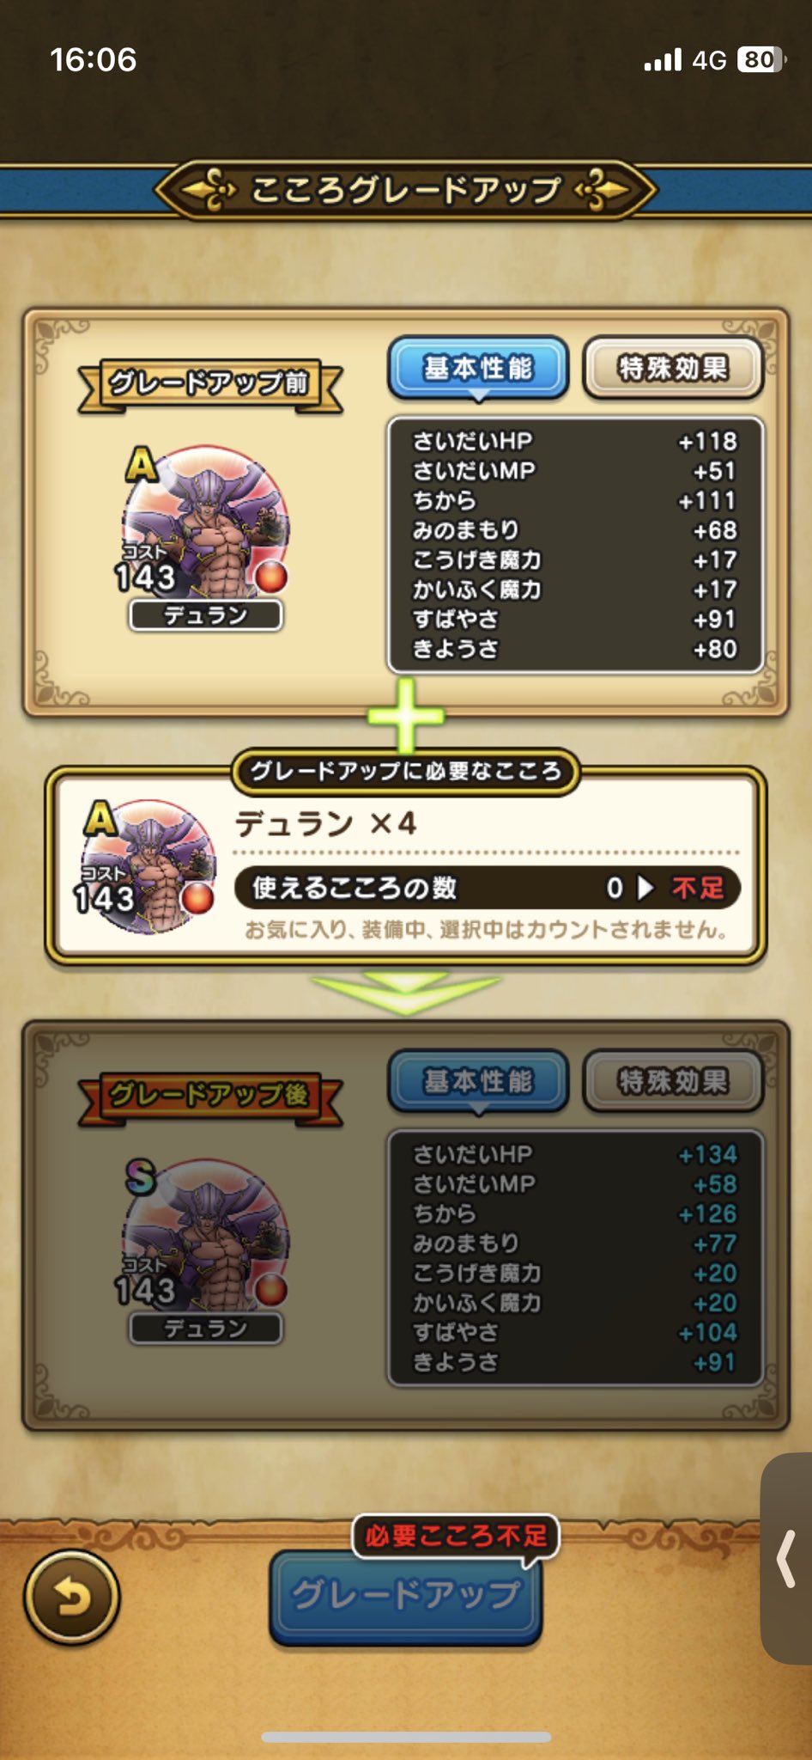Image resolution: width=812 pixels, height=1760 pixels.
Task: Select 特殊効果 tab in before-upgrade panel
Action: (x=673, y=369)
